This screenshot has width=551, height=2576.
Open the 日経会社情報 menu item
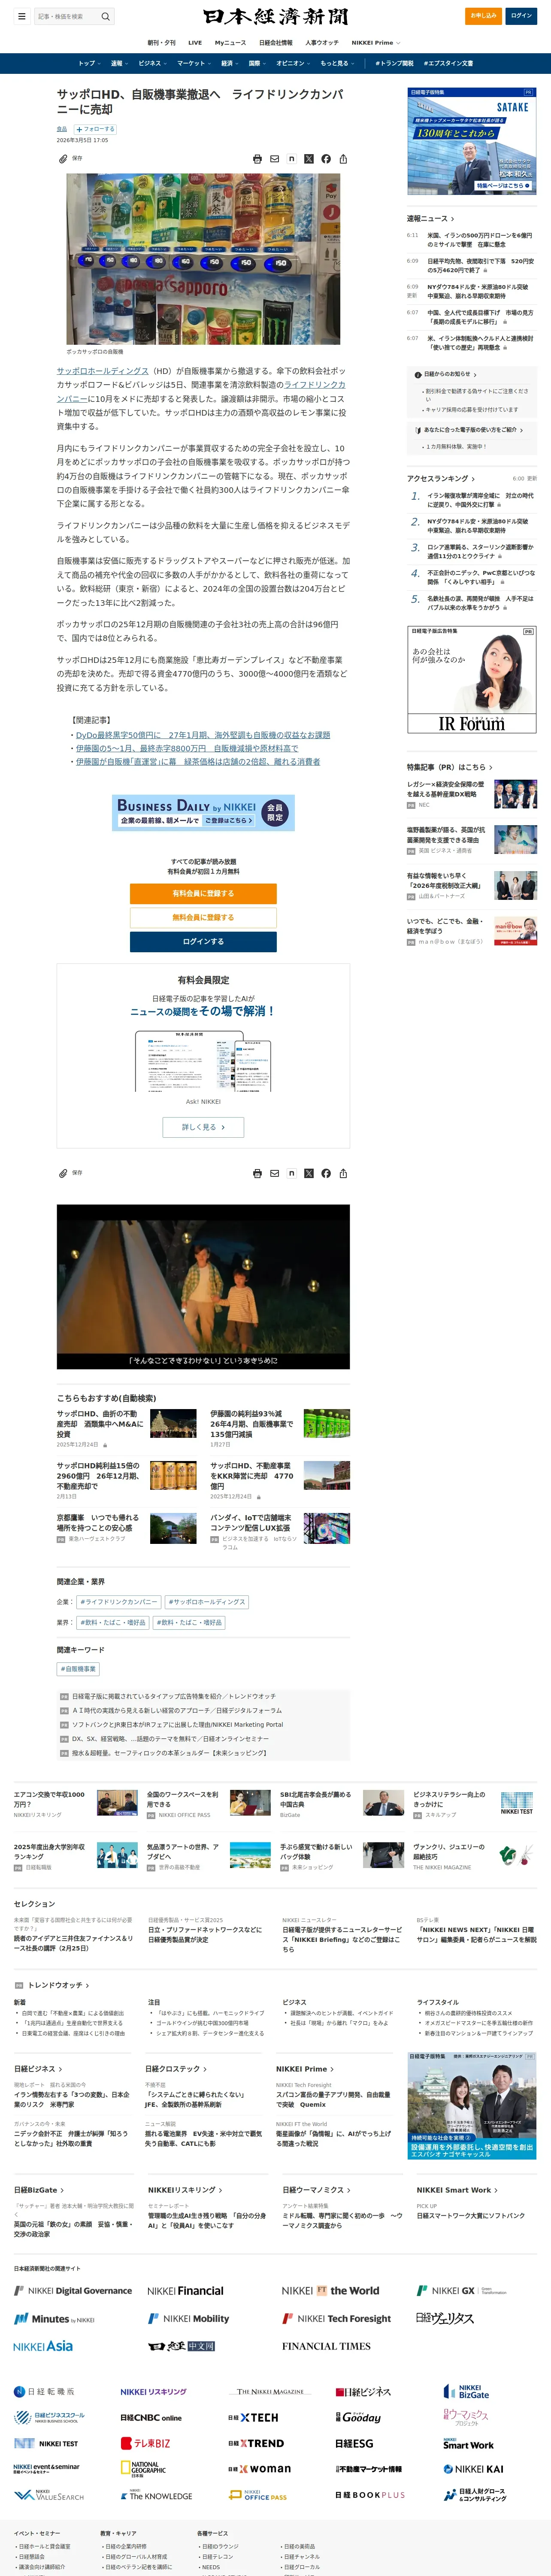coord(276,43)
